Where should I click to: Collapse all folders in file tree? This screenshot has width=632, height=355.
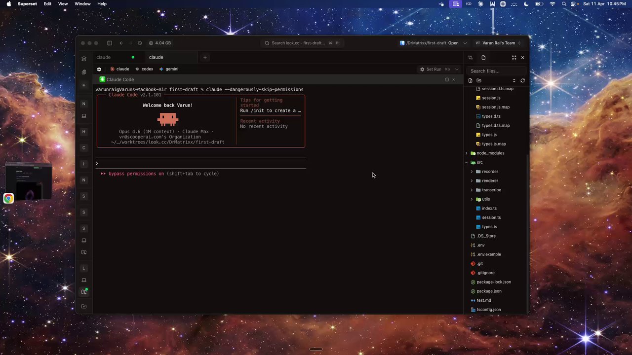click(x=514, y=80)
